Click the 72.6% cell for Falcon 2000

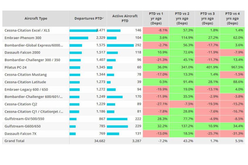pos(182,53)
